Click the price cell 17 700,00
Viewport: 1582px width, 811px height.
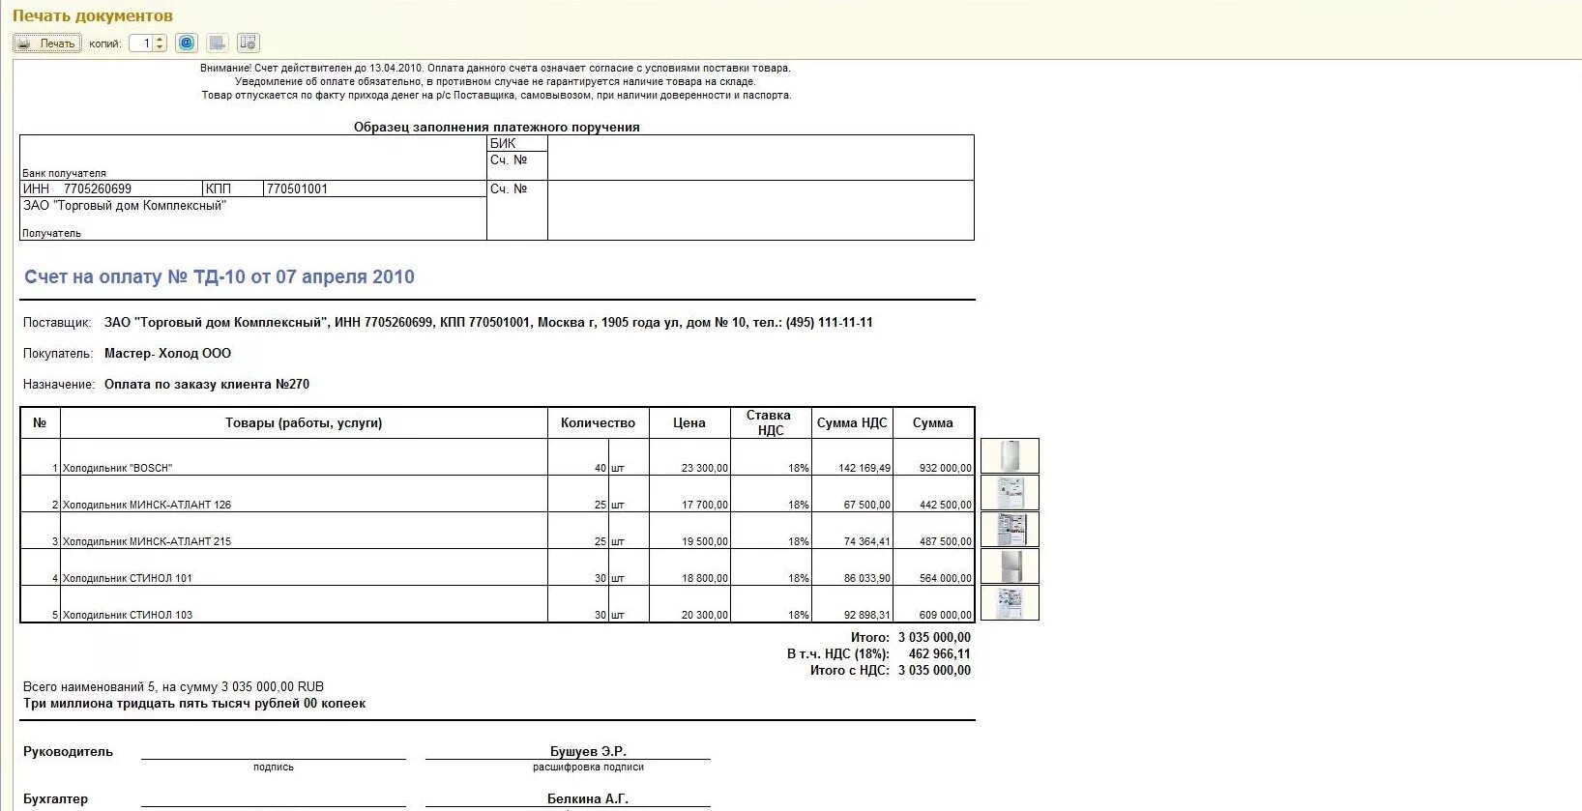click(x=689, y=494)
